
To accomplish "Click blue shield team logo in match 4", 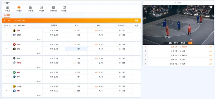I will pyautogui.click(x=14, y=77).
